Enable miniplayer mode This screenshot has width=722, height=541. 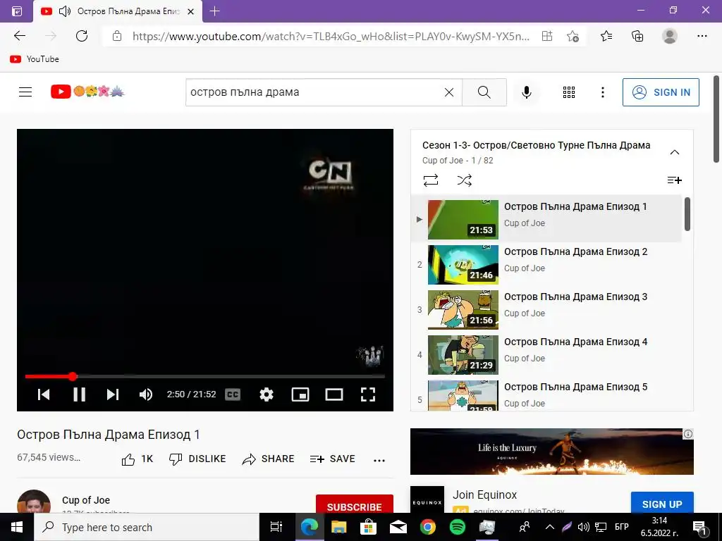pos(300,394)
